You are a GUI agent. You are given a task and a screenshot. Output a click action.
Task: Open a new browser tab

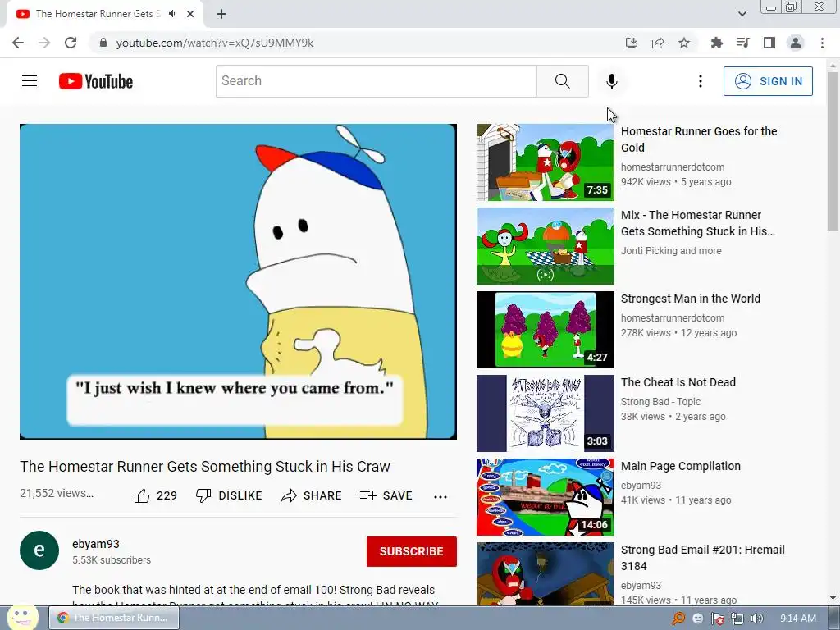tap(221, 14)
